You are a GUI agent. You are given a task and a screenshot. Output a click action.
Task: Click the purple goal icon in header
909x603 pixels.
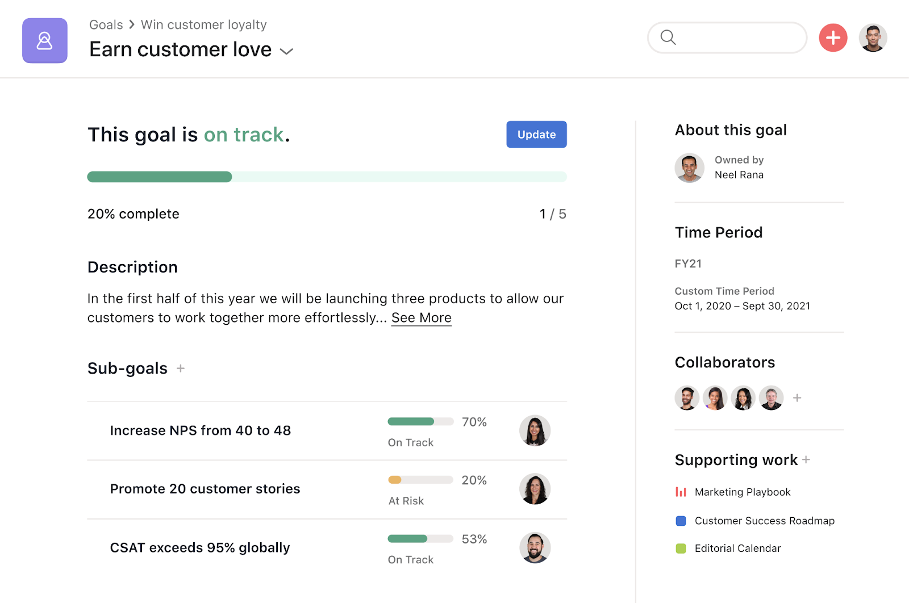click(45, 40)
